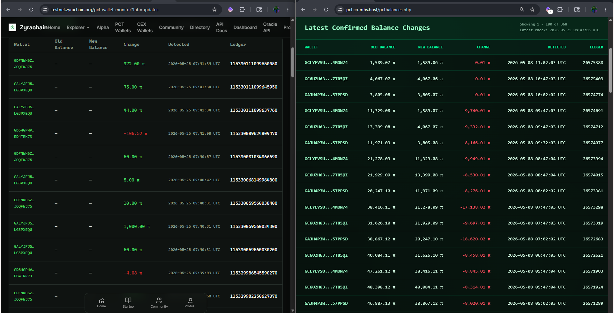Click the NEW BALANCE column header in right table
The image size is (614, 313).
coord(431,47)
